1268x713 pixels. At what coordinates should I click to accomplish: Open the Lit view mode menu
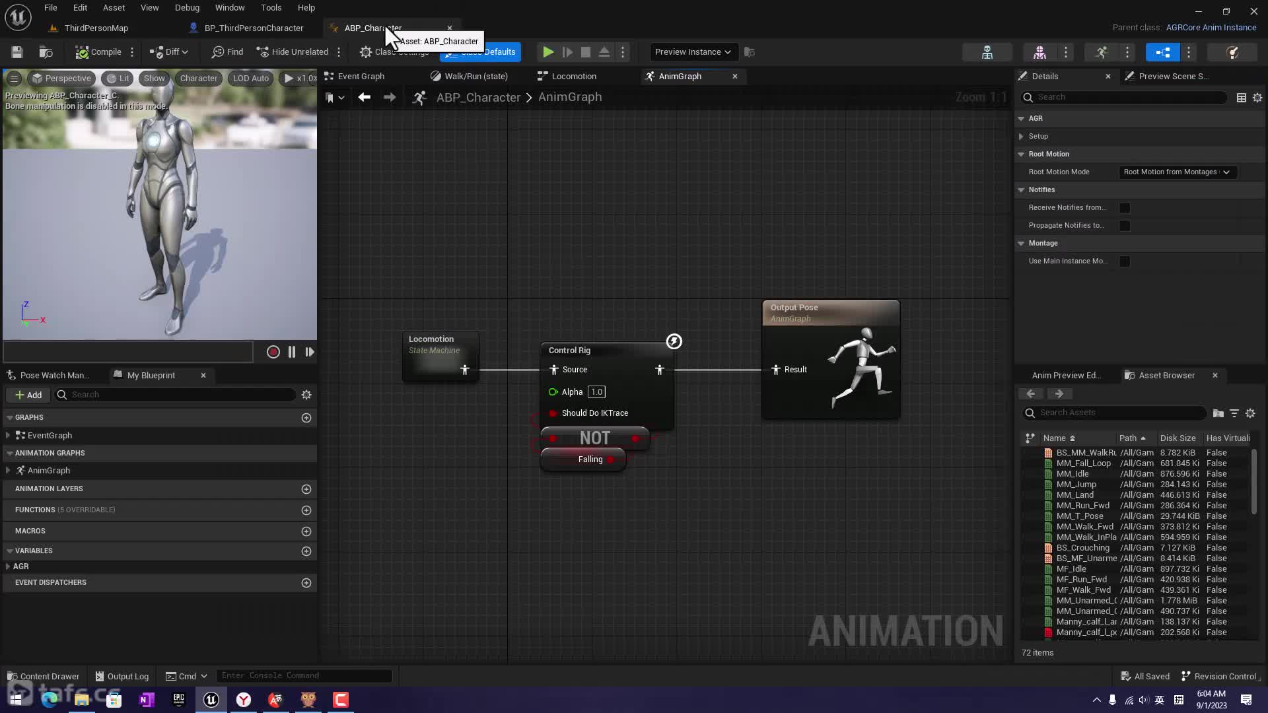click(118, 79)
